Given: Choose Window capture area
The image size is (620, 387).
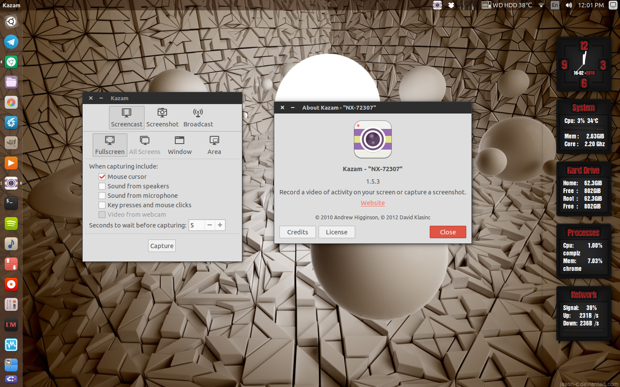Looking at the screenshot, I should 180,145.
